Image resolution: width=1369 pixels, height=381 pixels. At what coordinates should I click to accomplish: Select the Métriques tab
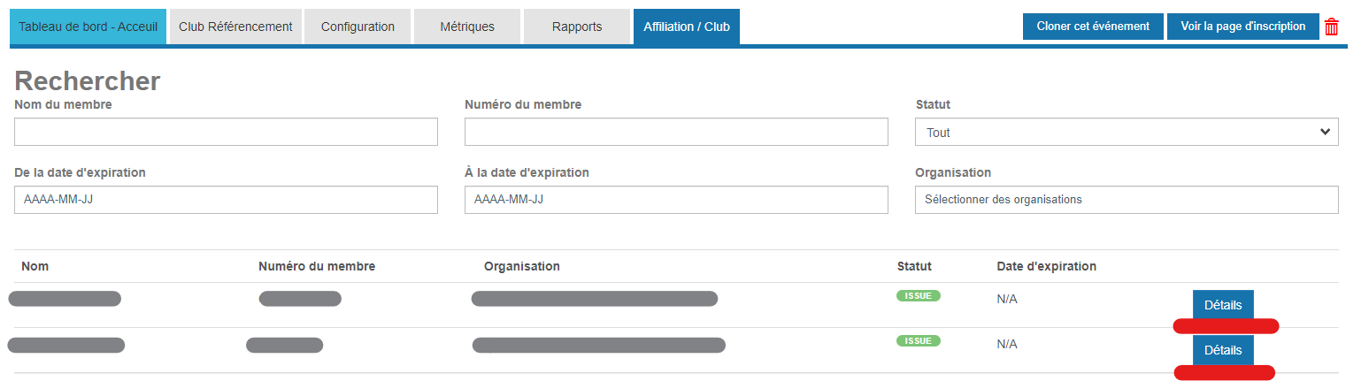click(467, 27)
